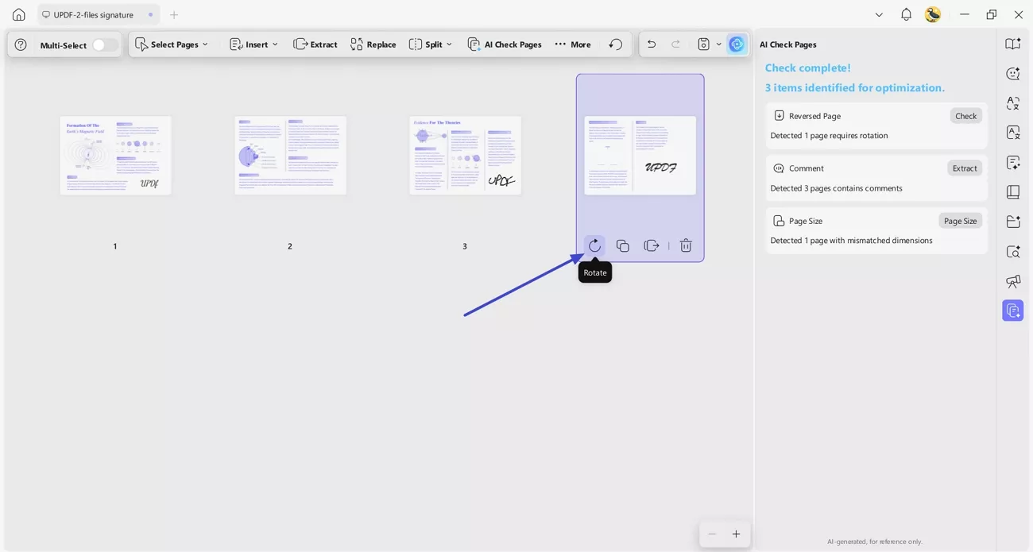
Task: Select the Translate tool in the right sidebar
Action: [1013, 103]
